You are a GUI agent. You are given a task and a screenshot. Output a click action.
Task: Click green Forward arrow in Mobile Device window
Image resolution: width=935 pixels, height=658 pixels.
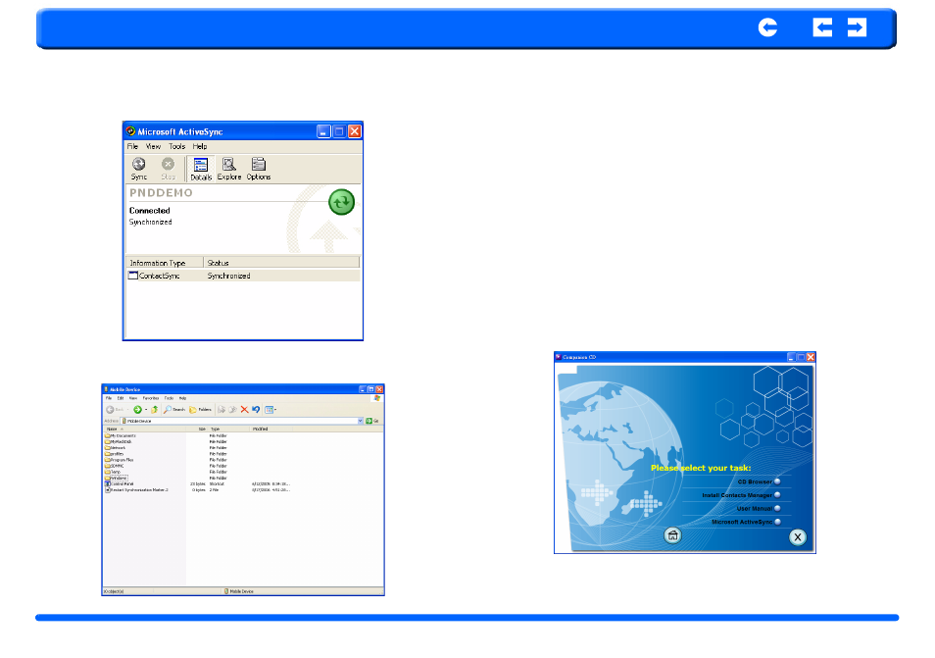pyautogui.click(x=137, y=410)
